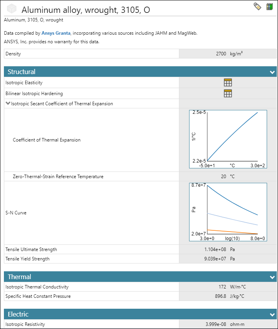Collapse the Structural section
The image size is (278, 329).
272,72
